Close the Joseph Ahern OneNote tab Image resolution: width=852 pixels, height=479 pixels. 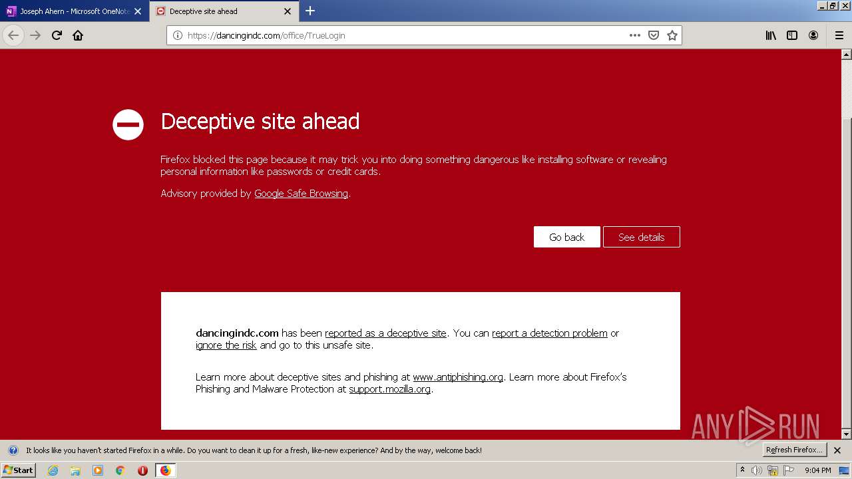click(138, 11)
